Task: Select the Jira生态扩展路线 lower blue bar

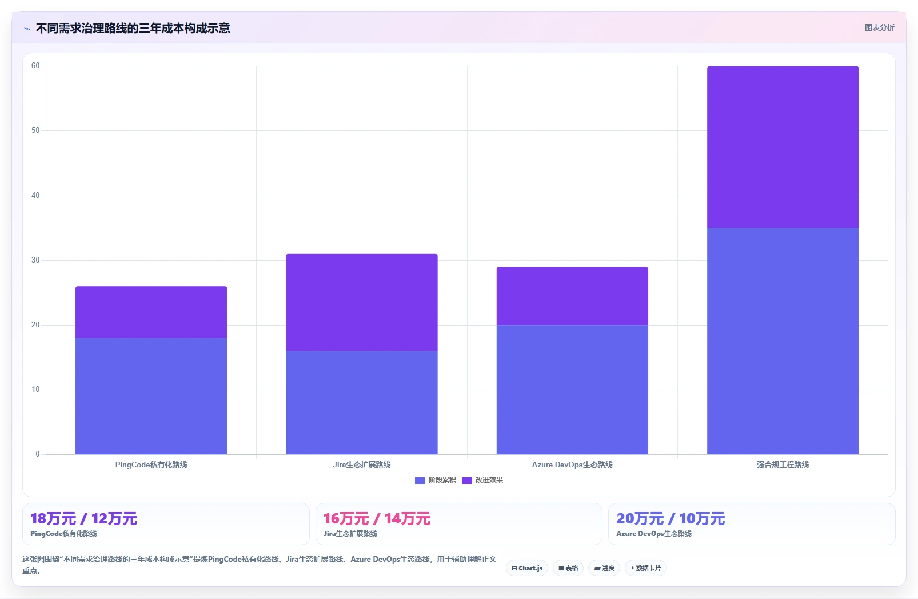Action: [362, 402]
